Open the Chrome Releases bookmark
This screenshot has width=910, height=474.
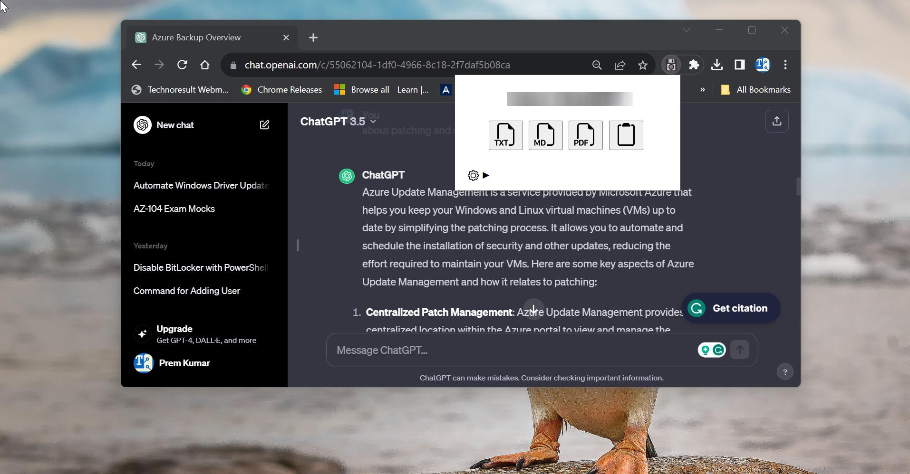tap(281, 89)
